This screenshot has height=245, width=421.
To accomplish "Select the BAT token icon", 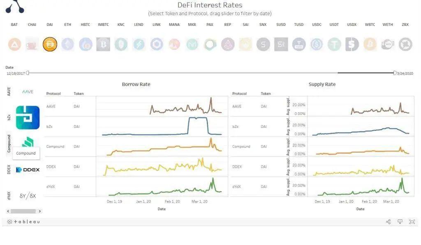I will pyautogui.click(x=14, y=44).
